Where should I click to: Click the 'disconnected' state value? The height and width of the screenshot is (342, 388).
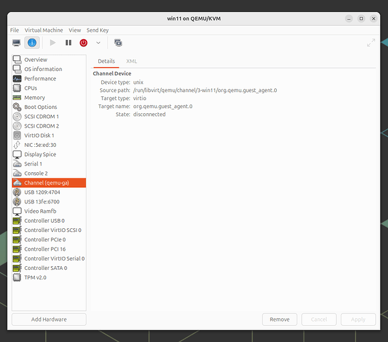[x=149, y=114]
